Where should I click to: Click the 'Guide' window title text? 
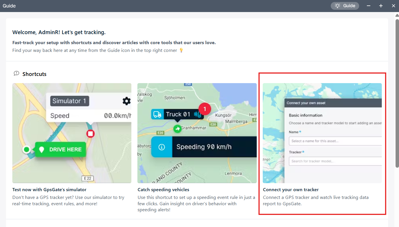point(9,6)
